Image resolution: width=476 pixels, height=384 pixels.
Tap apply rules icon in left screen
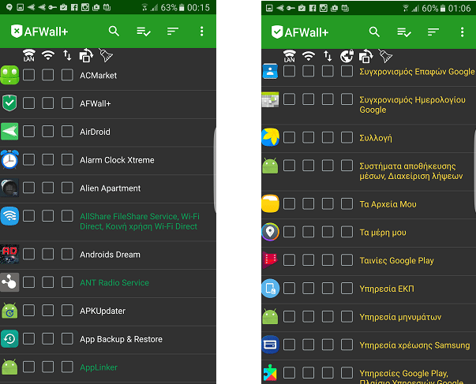[144, 32]
